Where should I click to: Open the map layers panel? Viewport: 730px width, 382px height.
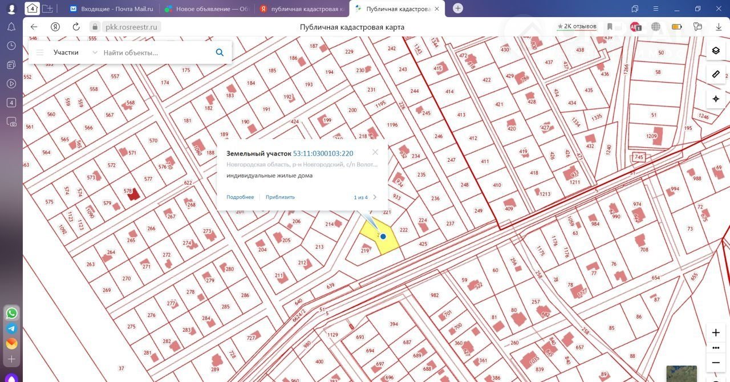click(716, 51)
